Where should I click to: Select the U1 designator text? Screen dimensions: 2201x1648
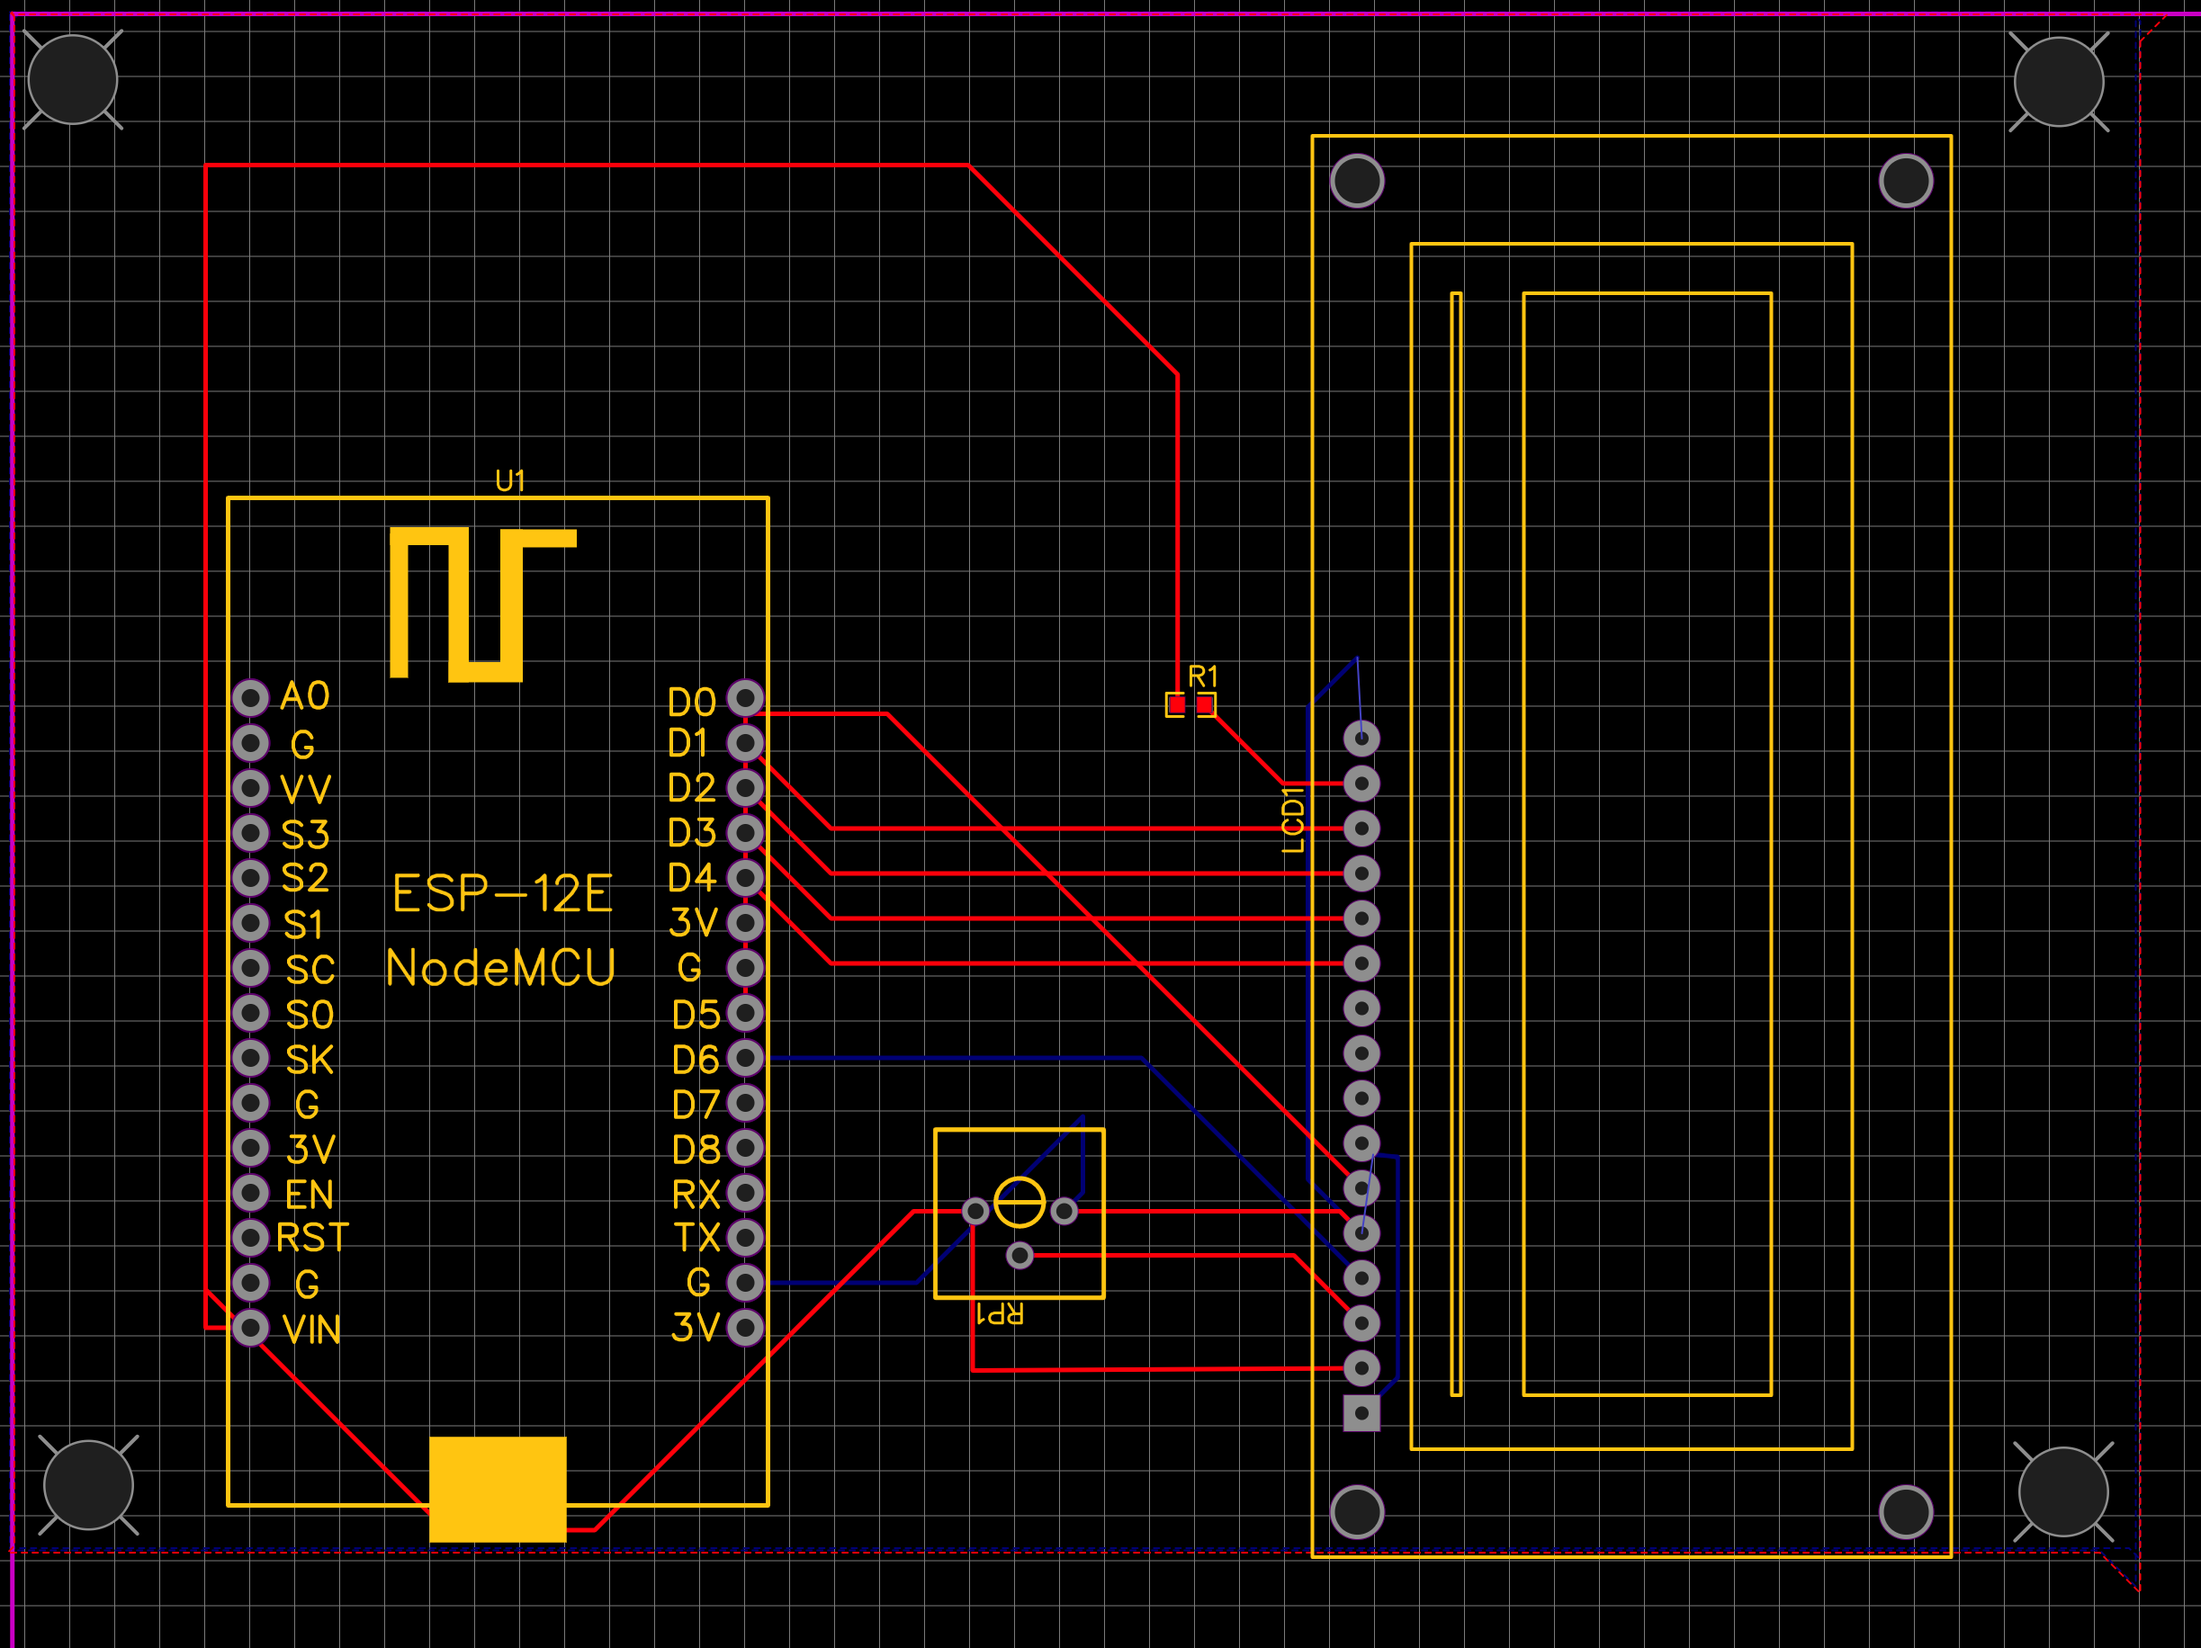tap(510, 481)
